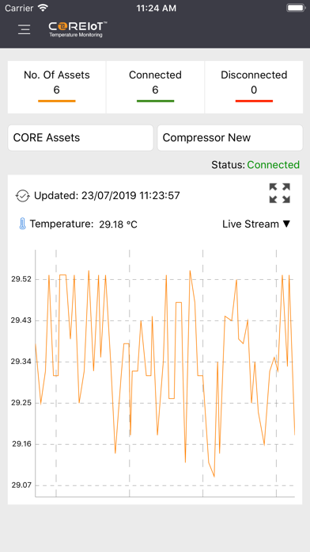This screenshot has width=310, height=552.
Task: Open the Live Stream dropdown arrow
Action: [x=286, y=224]
